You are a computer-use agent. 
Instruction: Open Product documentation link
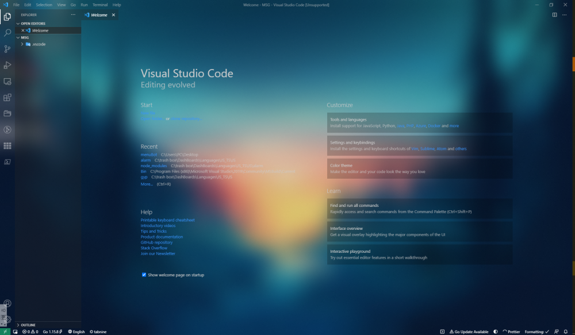(x=162, y=237)
